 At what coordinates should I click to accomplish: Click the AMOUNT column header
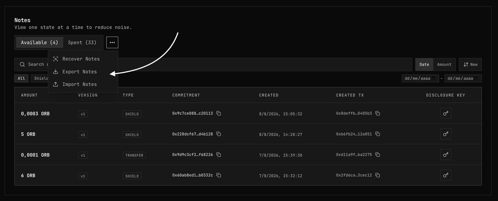(x=29, y=95)
